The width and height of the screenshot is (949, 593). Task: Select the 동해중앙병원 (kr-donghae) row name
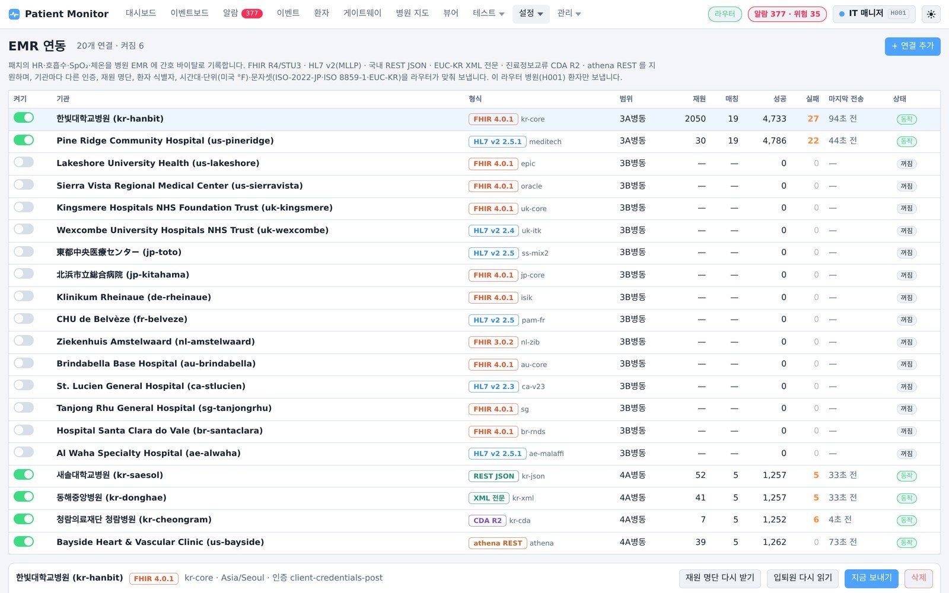tap(112, 498)
